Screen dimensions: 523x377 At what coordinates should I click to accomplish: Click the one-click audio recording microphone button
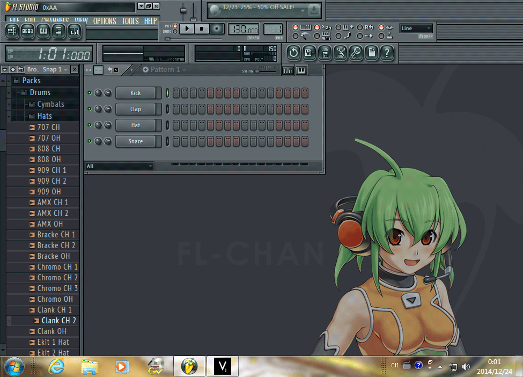356,53
